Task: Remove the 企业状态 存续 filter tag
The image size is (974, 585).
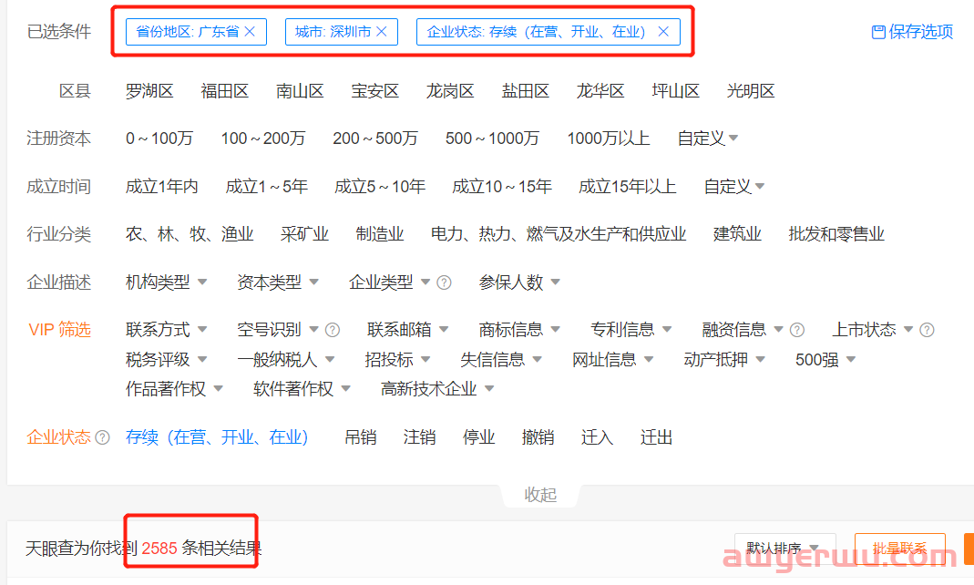Action: point(664,31)
